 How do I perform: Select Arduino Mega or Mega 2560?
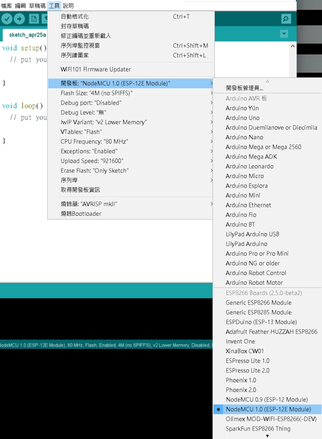pos(267,147)
